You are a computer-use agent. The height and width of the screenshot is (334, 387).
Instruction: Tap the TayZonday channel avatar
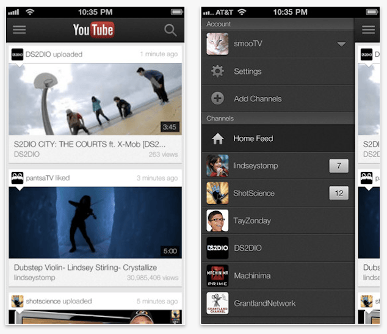[x=217, y=220]
